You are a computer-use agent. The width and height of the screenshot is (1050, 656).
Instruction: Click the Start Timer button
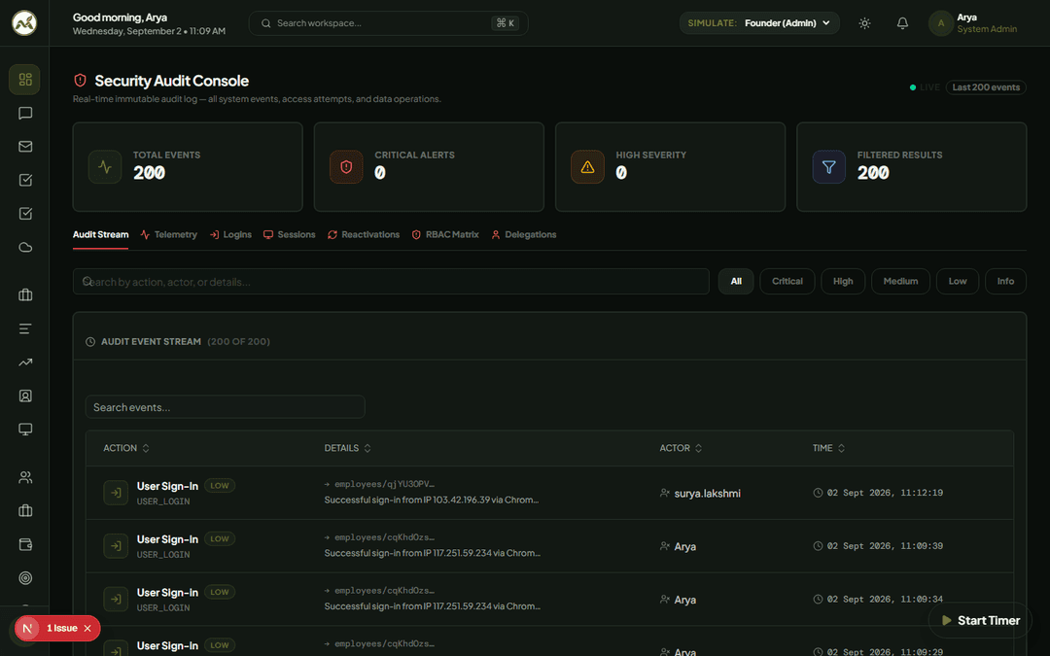[980, 620]
